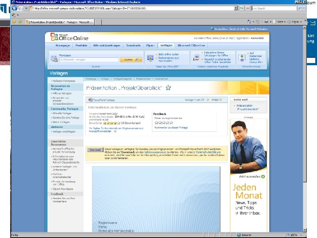Open the Home icon dropdown arrow

tap(253, 22)
